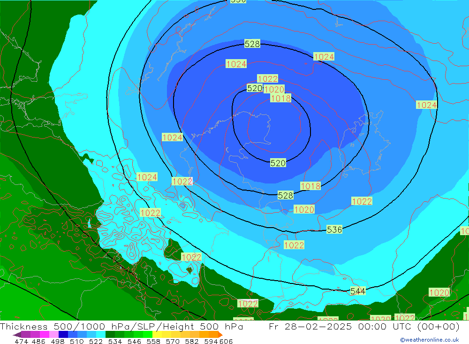The height and width of the screenshot is (344, 469).
Task: Click the lower 528 height contour label
Action: [x=286, y=195]
